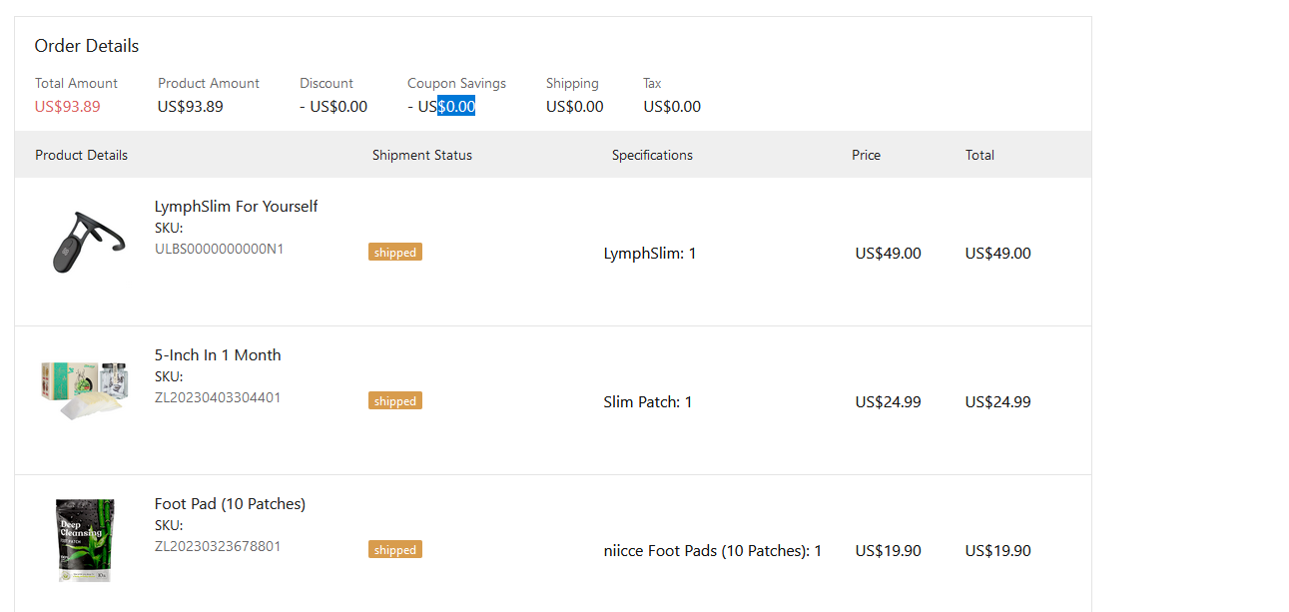Screen dimensions: 1289x612
Task: Open the Foot Pad (10 Patches) product title
Action: click(x=230, y=504)
